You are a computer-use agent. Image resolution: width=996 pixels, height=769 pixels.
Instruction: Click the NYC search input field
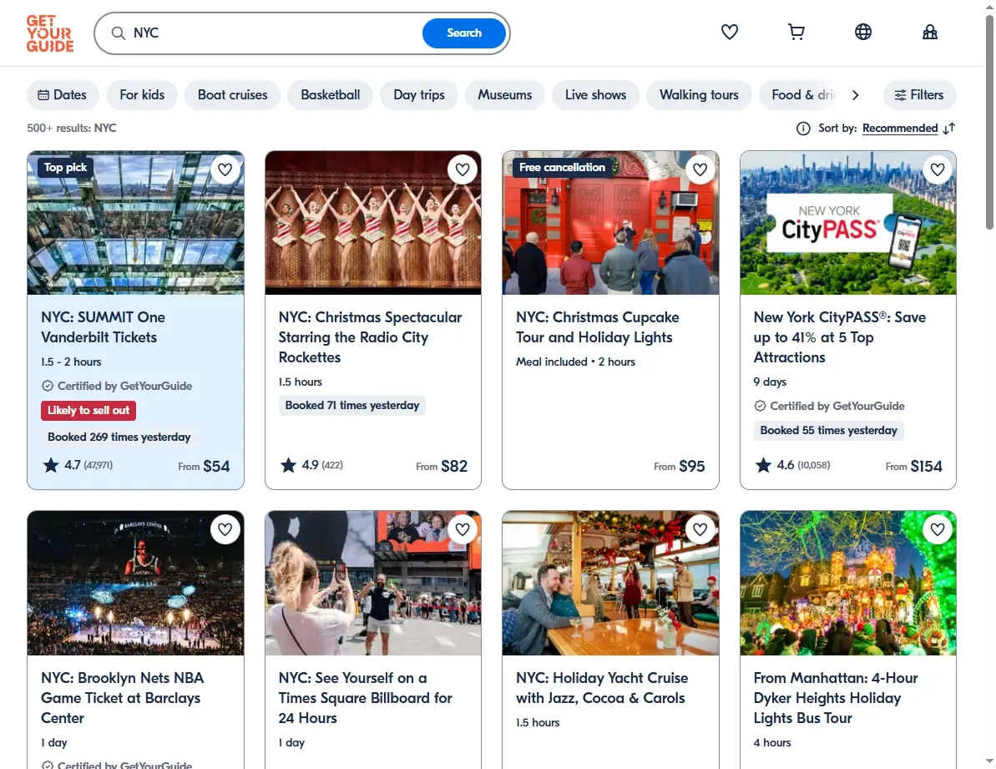(273, 33)
